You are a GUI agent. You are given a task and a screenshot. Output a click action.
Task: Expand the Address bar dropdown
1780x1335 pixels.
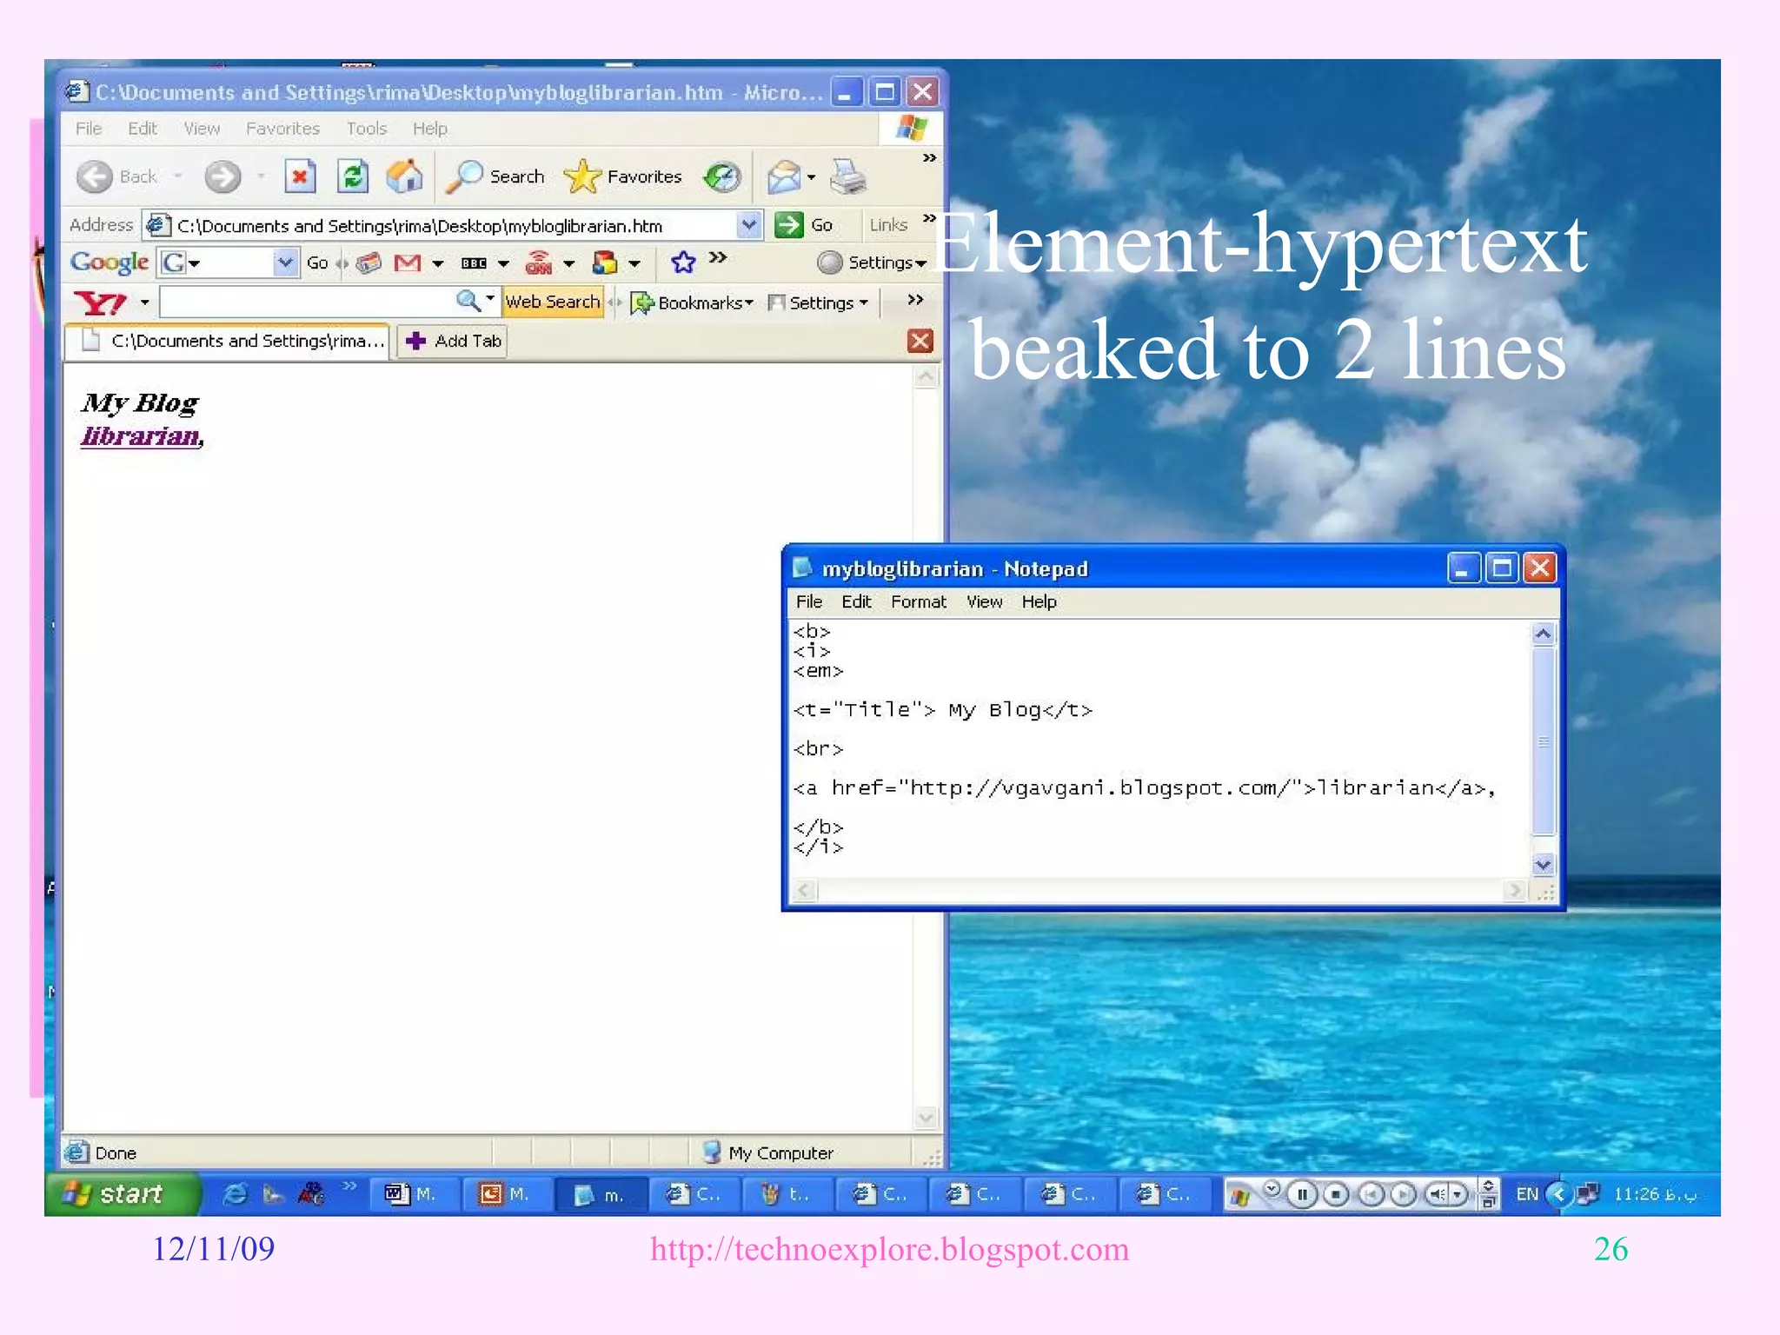pos(748,225)
